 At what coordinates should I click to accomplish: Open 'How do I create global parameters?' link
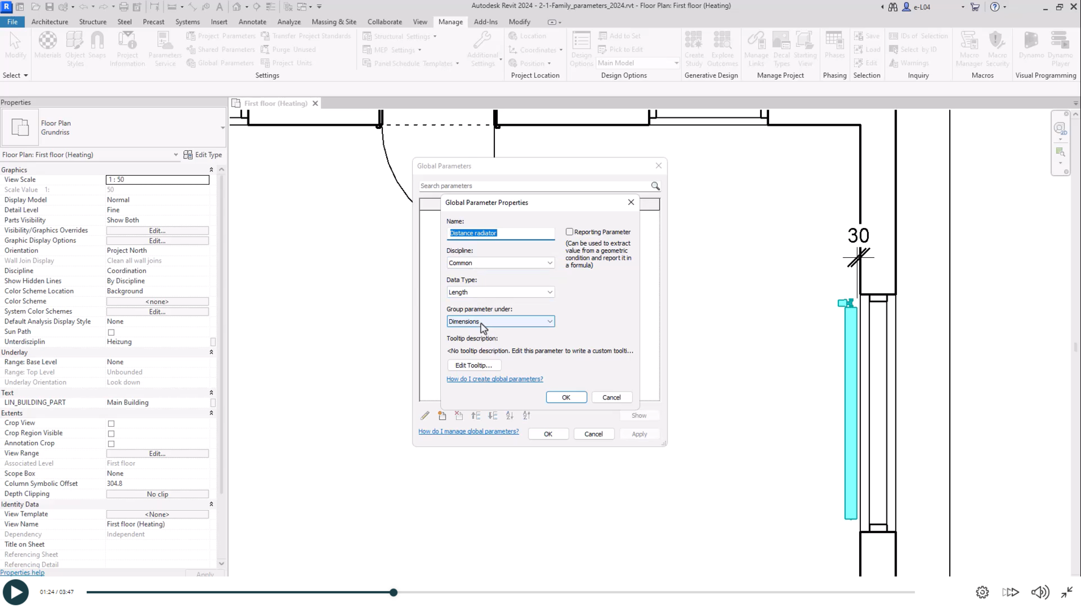point(494,379)
